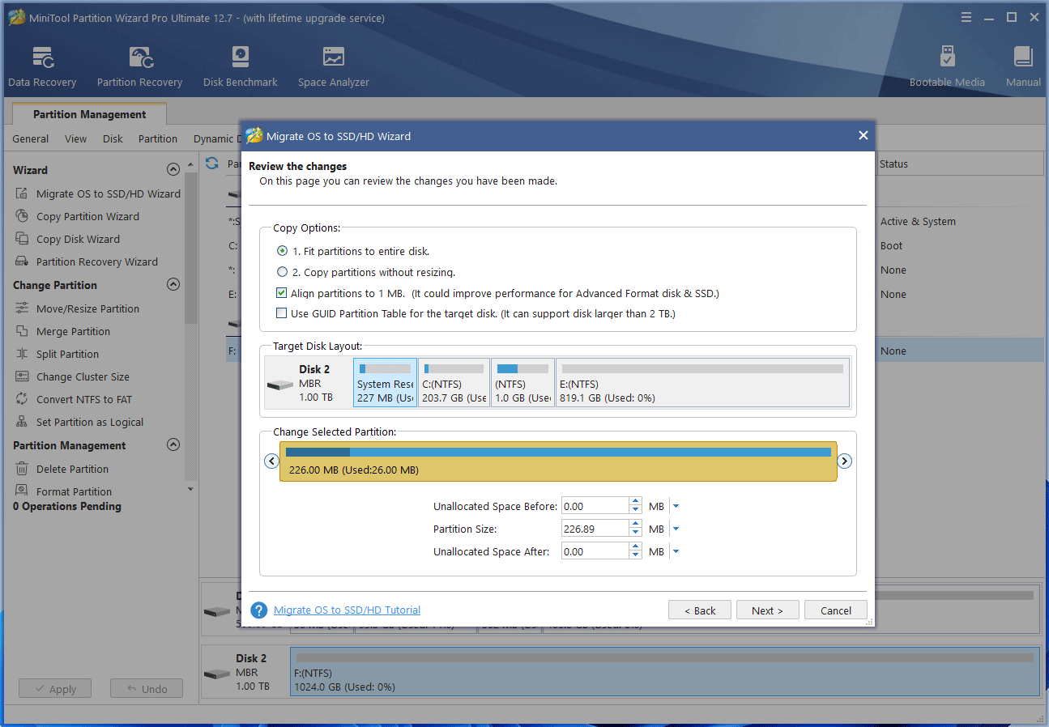Click the Copy Disk Wizard icon
The height and width of the screenshot is (727, 1049).
click(22, 239)
